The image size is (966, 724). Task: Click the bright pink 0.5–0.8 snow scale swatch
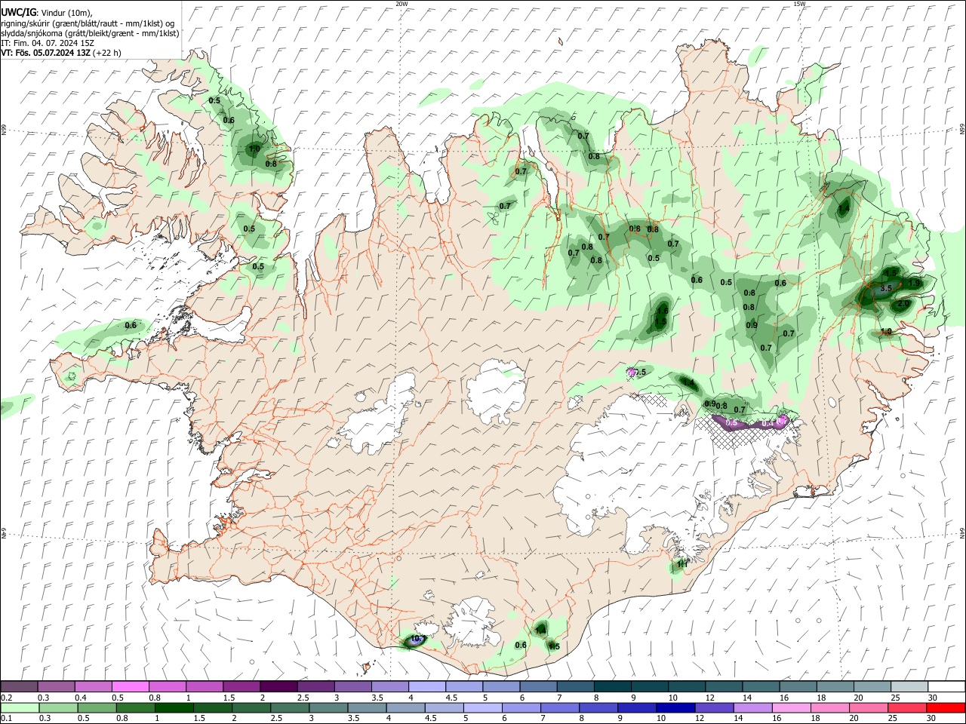point(130,687)
